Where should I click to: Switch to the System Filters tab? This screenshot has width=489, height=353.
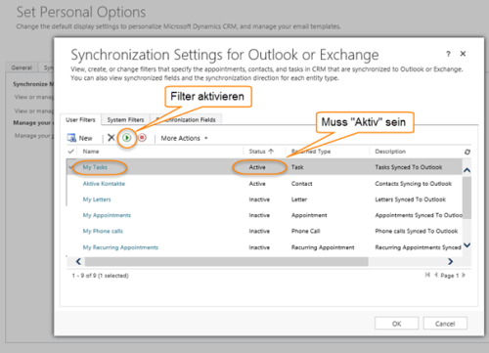(x=125, y=119)
